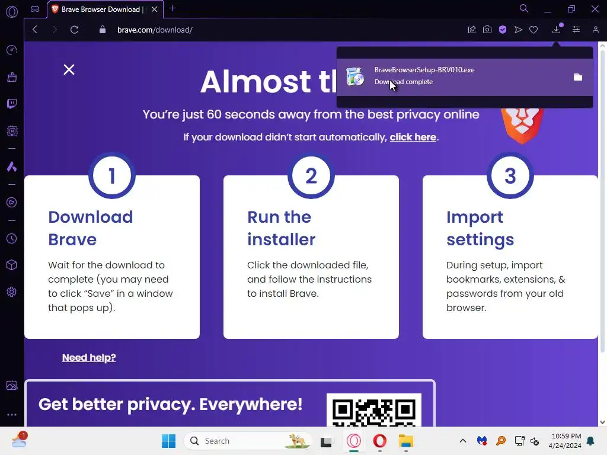The height and width of the screenshot is (455, 607).
Task: Open a new tab with plus button
Action: (172, 8)
